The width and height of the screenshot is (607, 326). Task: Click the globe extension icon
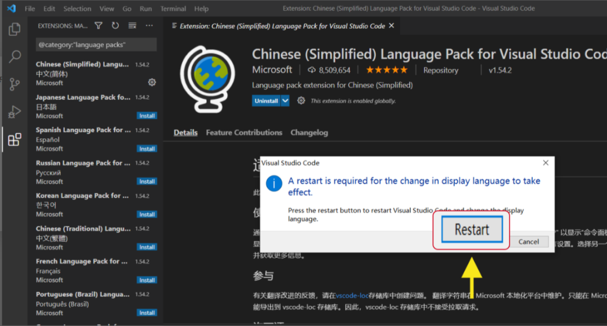point(207,79)
